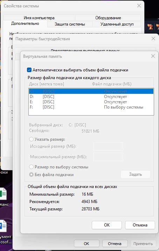Viewport: 159px width, 251px height.
Task: Click the 'Максимальный размер (МБ)' input field
Action: [108, 157]
